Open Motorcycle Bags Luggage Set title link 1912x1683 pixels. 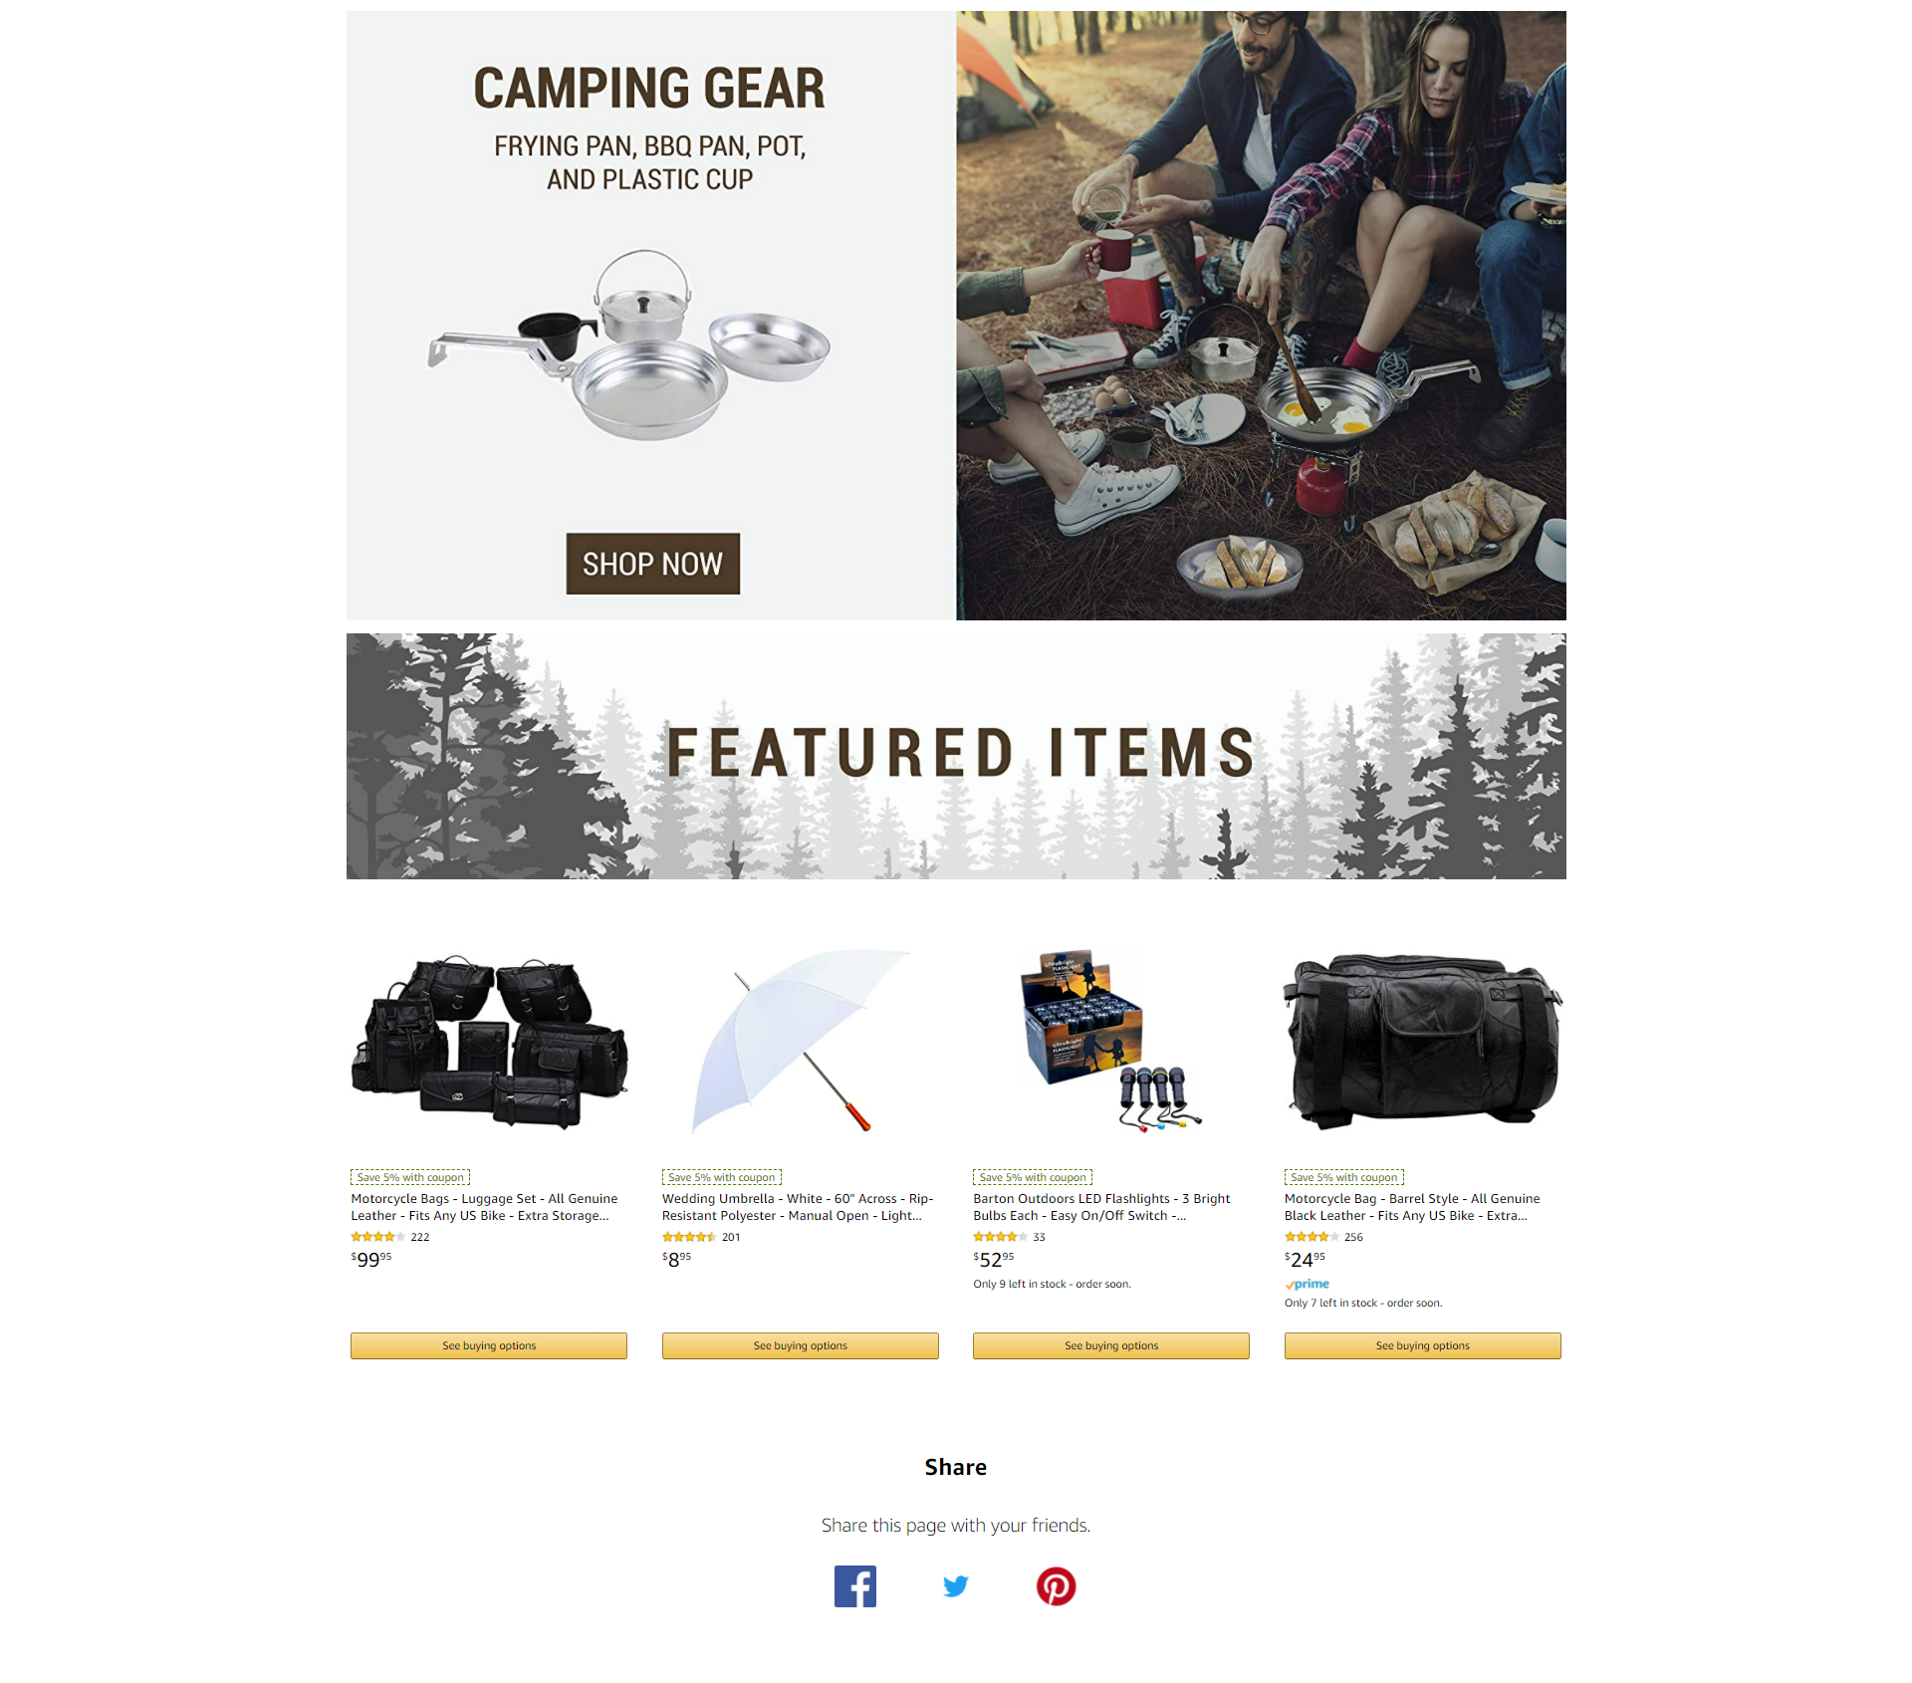click(x=484, y=1207)
